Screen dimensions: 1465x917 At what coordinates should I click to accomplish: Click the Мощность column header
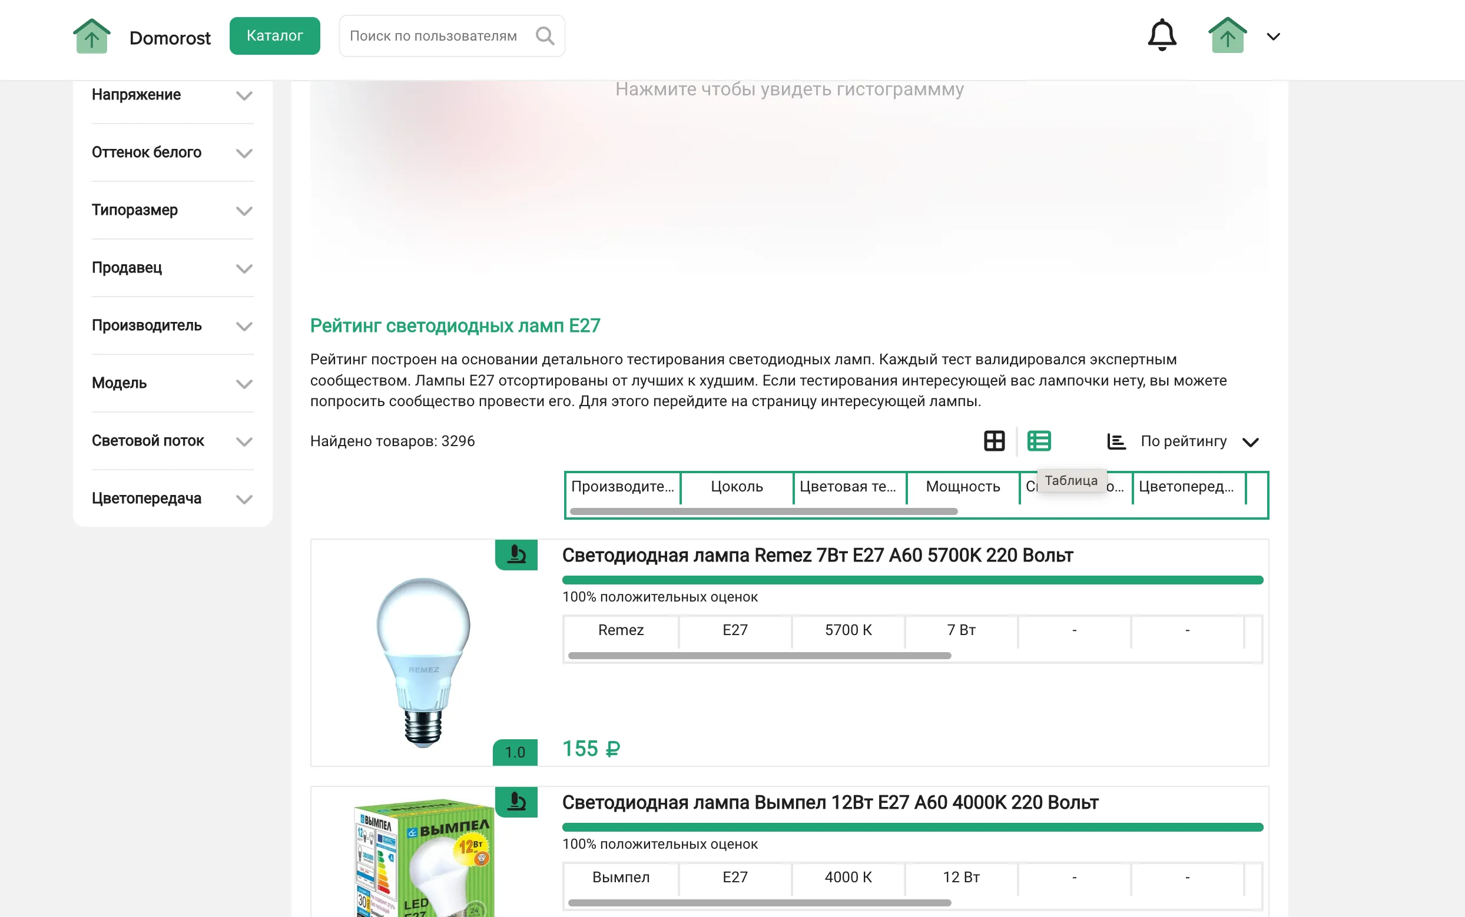coord(962,486)
